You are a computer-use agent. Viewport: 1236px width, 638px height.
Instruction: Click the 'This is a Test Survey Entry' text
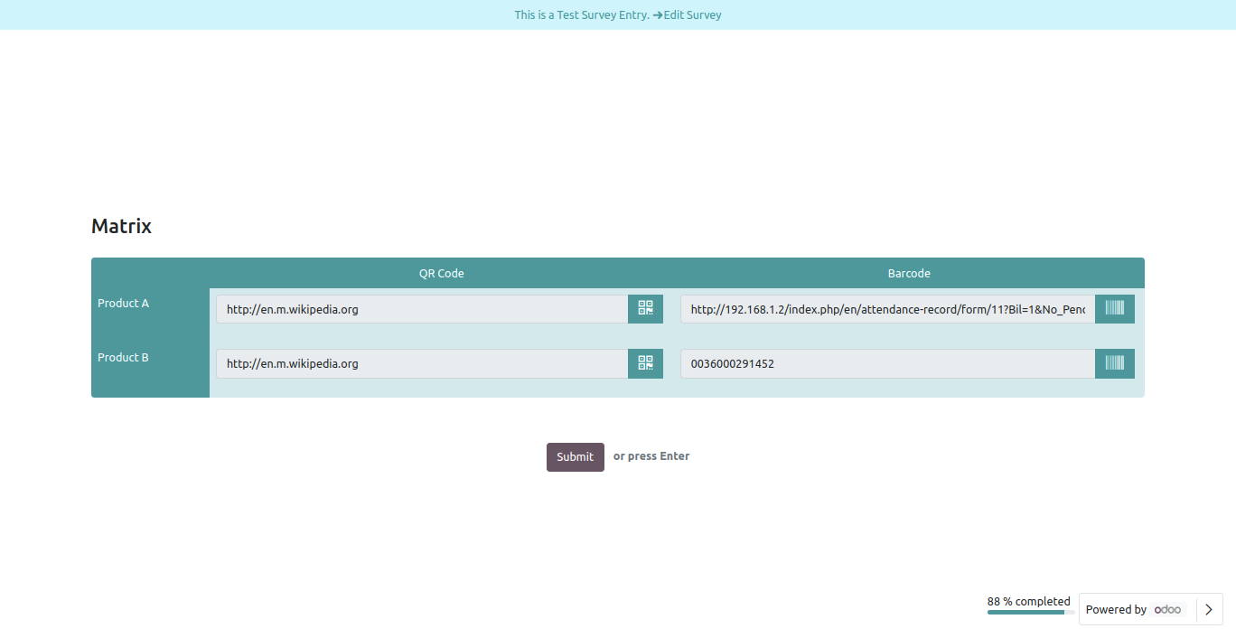(582, 15)
